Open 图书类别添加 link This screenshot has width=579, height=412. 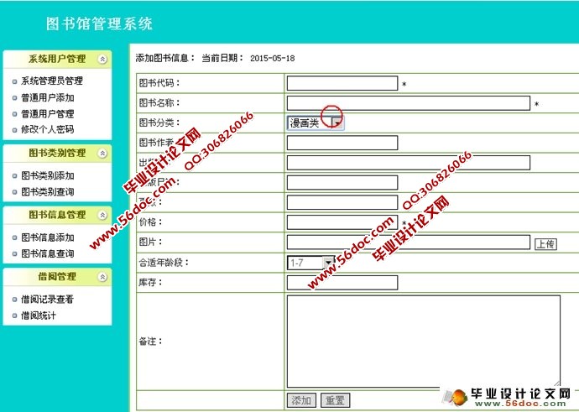coord(48,175)
